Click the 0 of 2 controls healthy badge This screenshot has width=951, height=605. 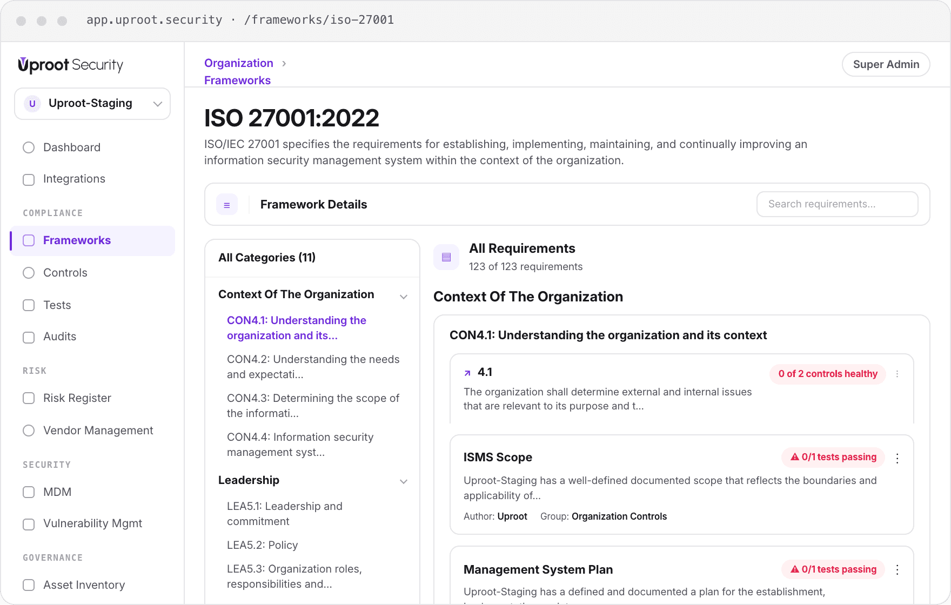(x=828, y=374)
